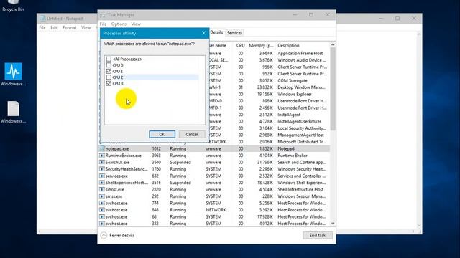Click the Notepad title bar icon

tap(43, 19)
